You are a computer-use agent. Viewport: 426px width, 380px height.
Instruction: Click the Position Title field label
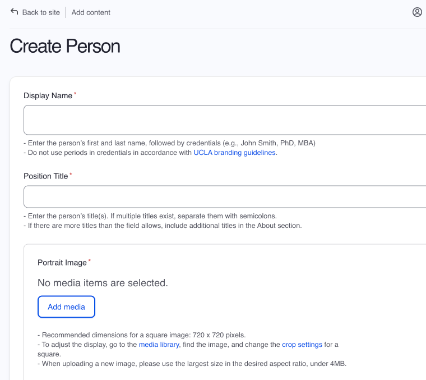(45, 176)
